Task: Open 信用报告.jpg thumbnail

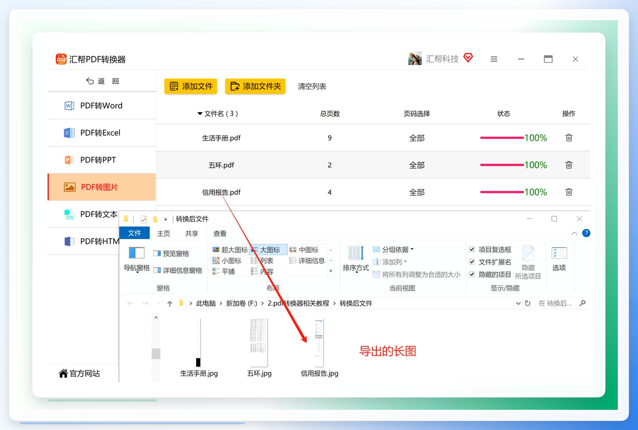Action: (319, 342)
